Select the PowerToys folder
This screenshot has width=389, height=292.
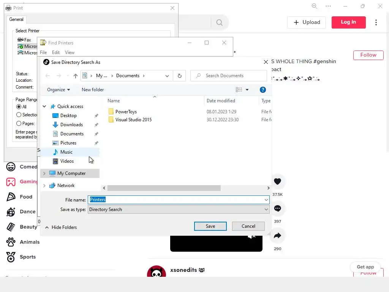126,112
